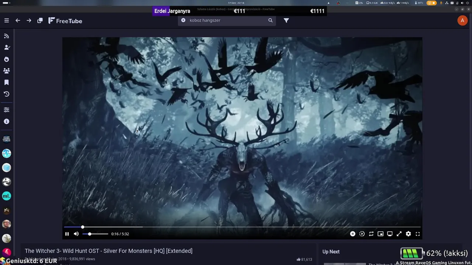Open the Most Popular people icon
The height and width of the screenshot is (265, 472).
[7, 70]
